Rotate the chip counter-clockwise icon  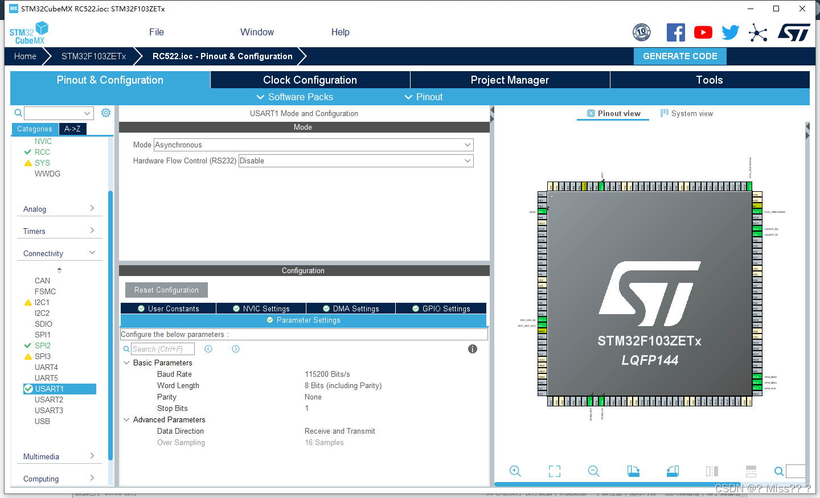click(x=673, y=471)
